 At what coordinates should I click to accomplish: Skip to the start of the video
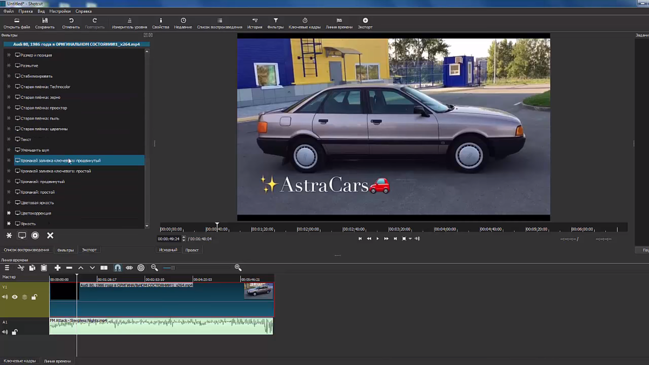360,238
